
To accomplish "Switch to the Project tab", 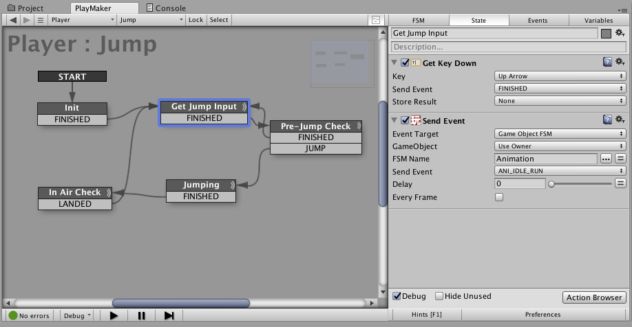I will (25, 8).
